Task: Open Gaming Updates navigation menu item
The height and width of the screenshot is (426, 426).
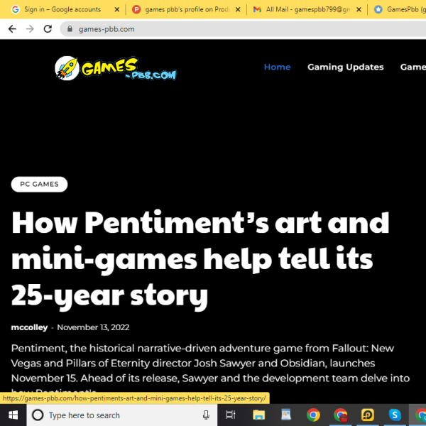Action: point(345,67)
